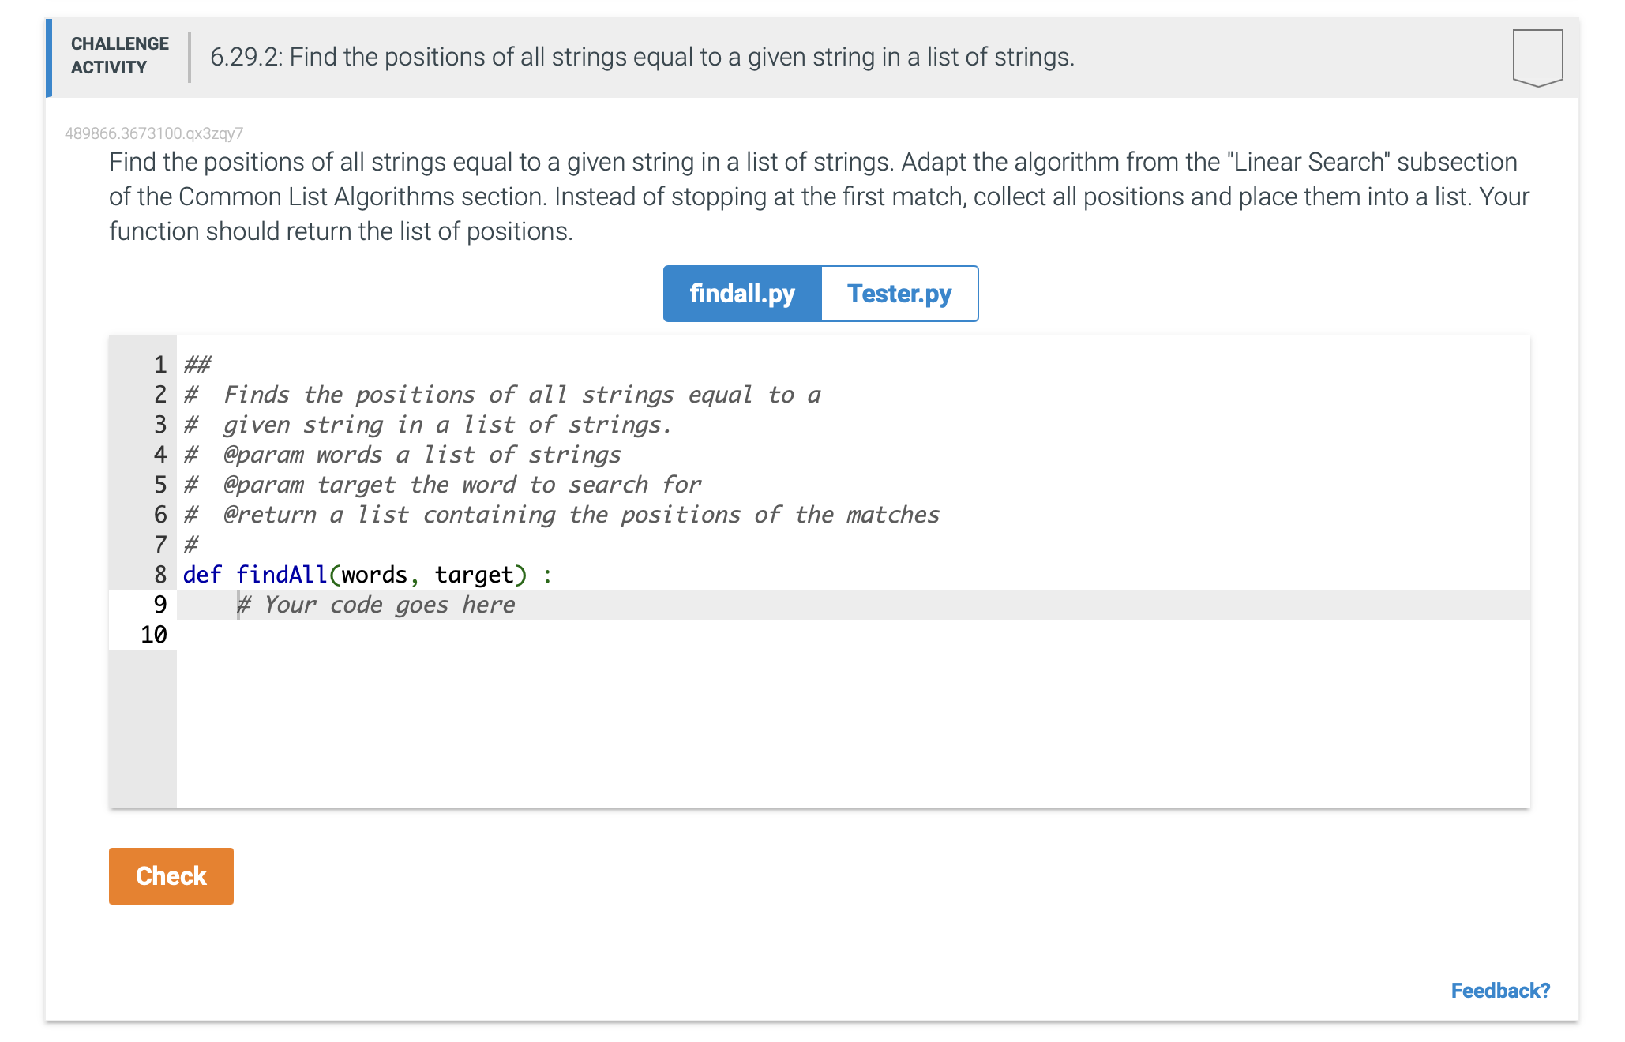
Task: Click the activity ID text 489866.3673100.qx3zqy7
Action: [x=154, y=133]
